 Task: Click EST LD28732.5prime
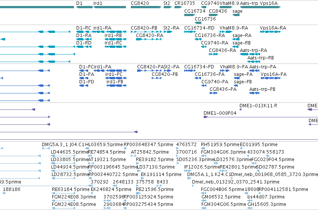point(63,178)
